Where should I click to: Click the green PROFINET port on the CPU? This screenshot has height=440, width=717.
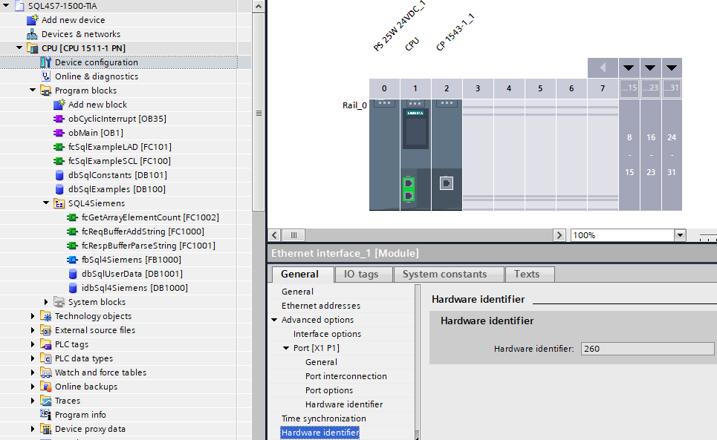coord(409,189)
